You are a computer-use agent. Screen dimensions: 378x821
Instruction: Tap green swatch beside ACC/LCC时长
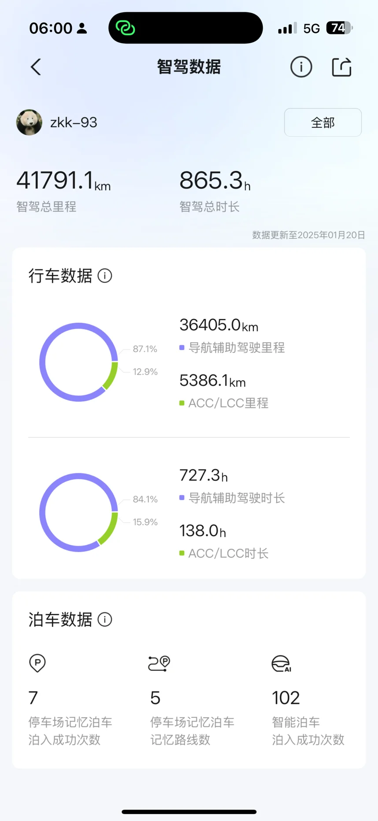click(182, 553)
